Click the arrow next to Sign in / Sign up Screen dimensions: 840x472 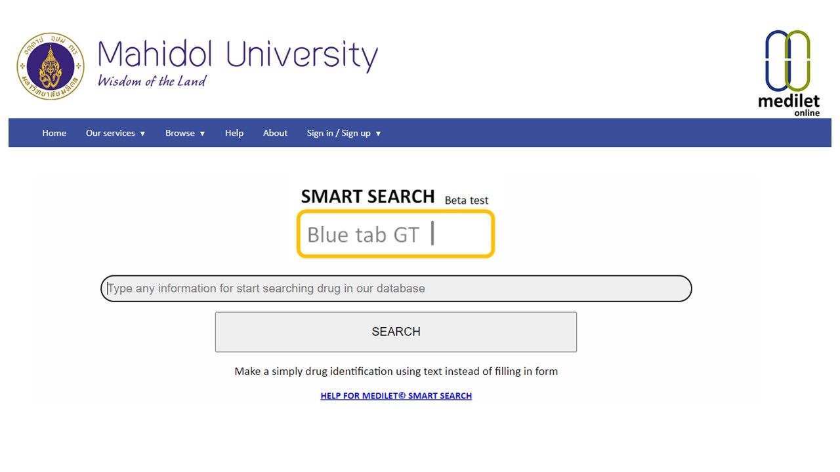378,134
